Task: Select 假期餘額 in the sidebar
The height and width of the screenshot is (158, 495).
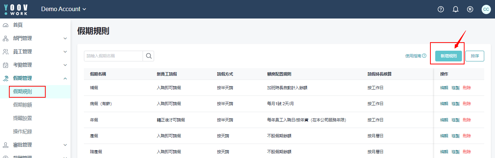Action: click(x=23, y=105)
